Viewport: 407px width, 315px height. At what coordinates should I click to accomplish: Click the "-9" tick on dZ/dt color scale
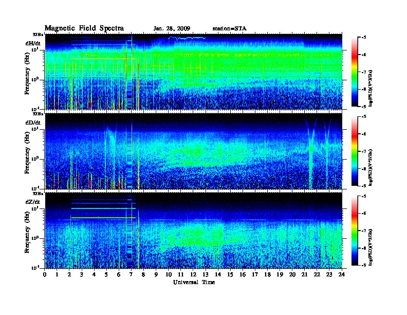point(364,265)
